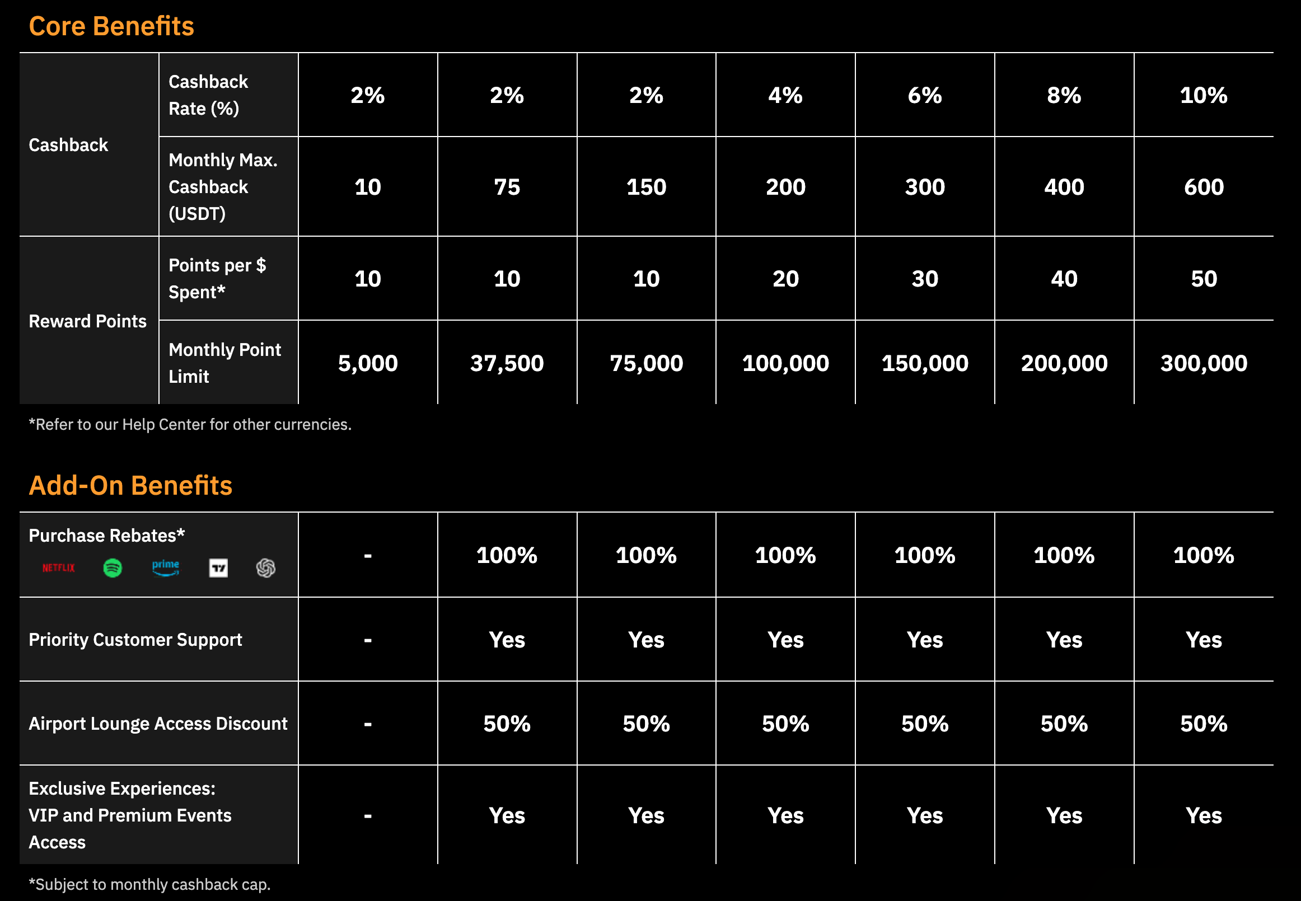1301x901 pixels.
Task: Select the 37,500 monthly point limit cell
Action: pyautogui.click(x=507, y=363)
